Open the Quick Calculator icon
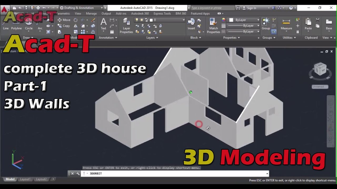Screen dimensions: 337x189 pos(298,32)
